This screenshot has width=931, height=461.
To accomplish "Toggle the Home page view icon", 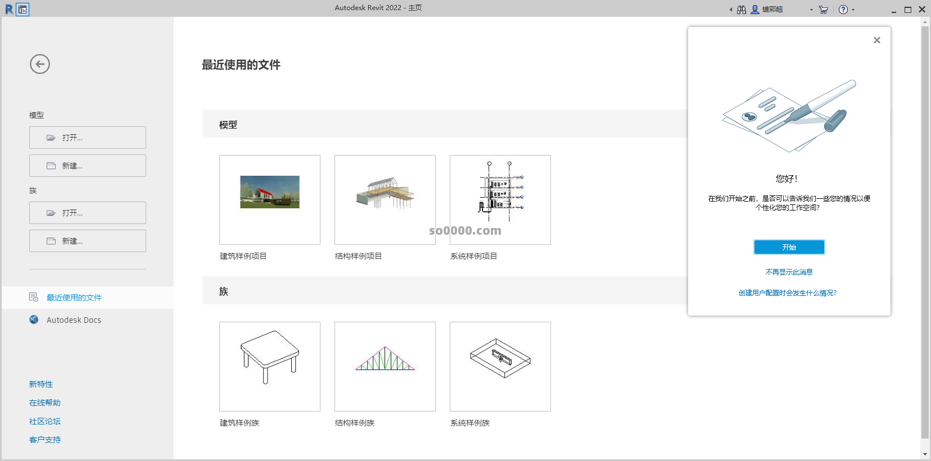I will [x=22, y=10].
